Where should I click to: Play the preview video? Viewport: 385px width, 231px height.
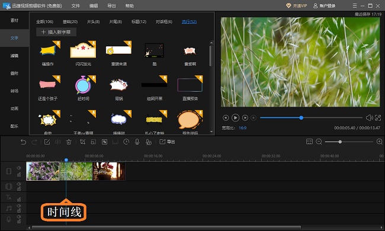coord(235,118)
